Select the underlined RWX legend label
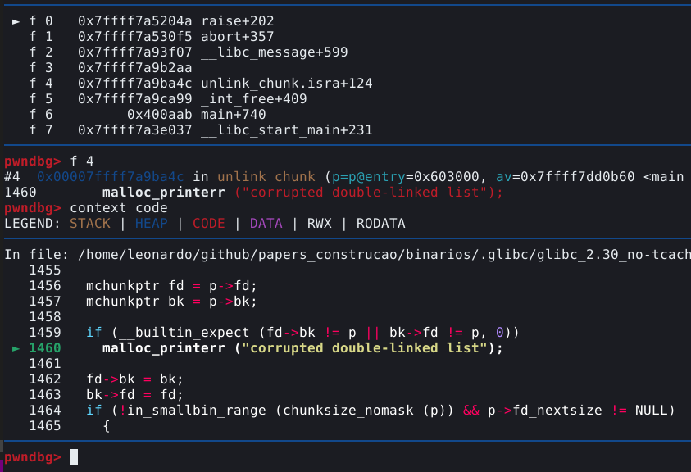 tap(319, 224)
